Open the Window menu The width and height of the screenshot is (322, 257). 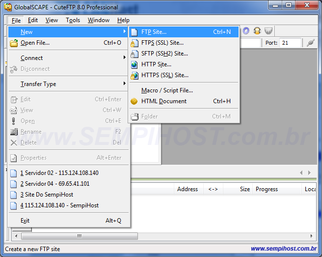99,20
